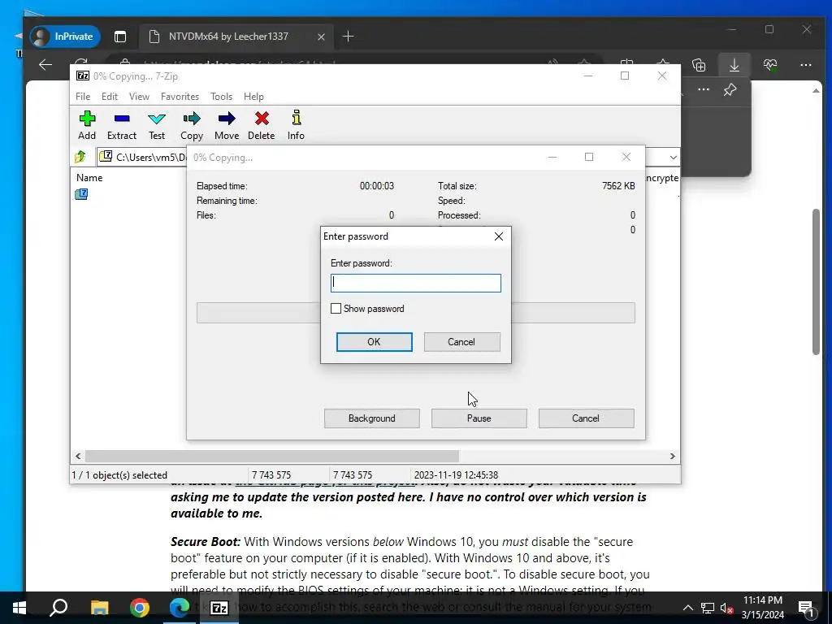Open Edge browser essentials heart icon
Viewport: 832px width, 624px height.
(770, 65)
